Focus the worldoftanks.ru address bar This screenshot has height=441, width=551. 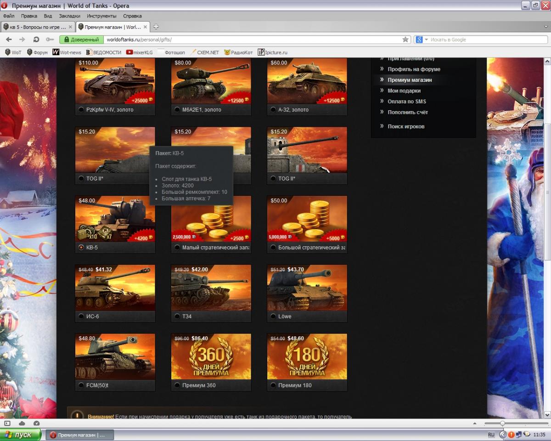click(x=253, y=40)
